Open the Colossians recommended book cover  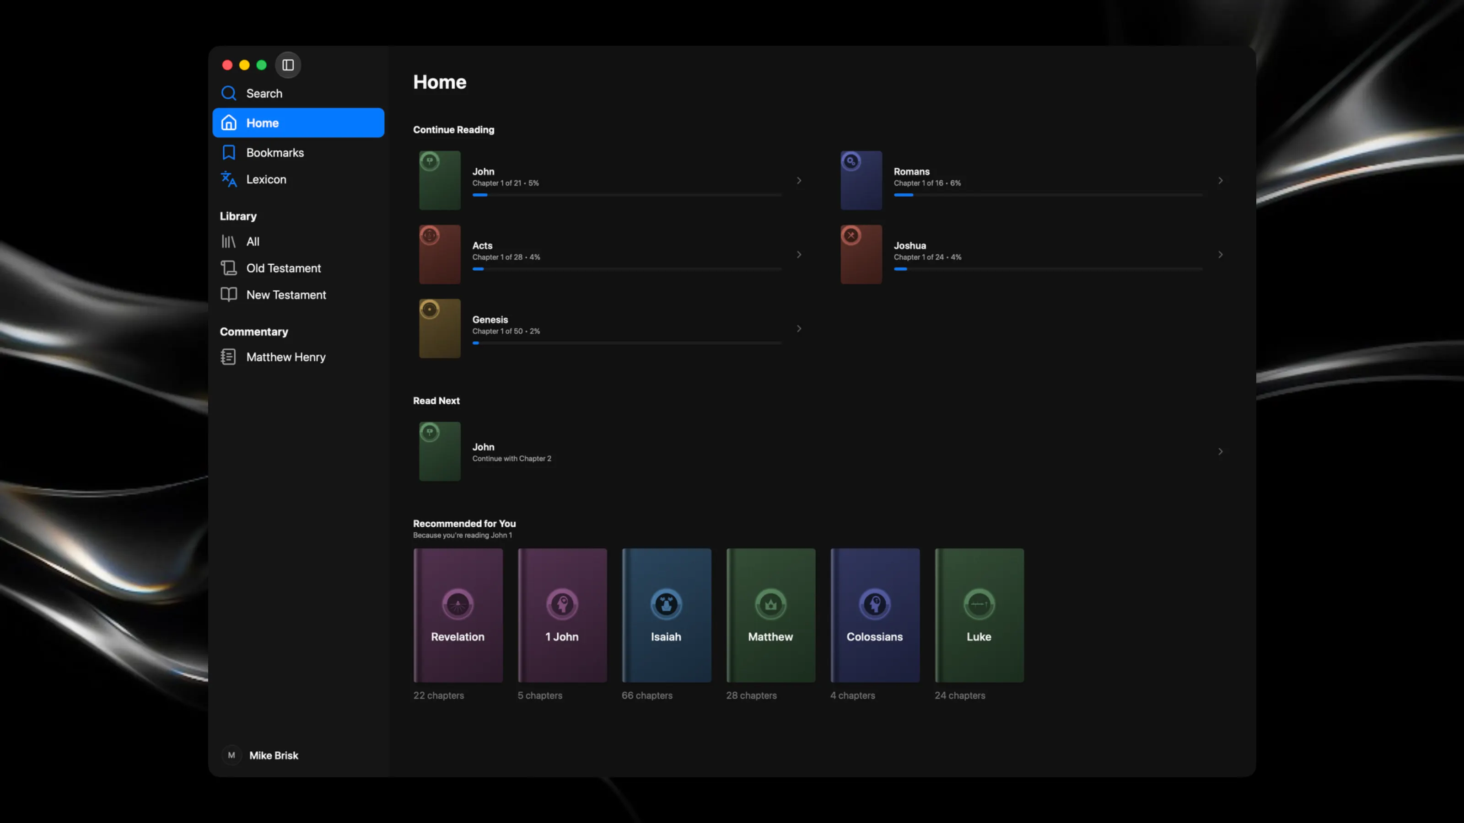point(875,615)
